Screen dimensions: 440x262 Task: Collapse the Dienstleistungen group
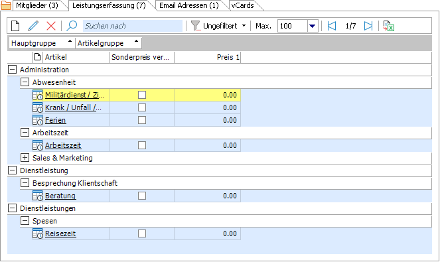click(13, 208)
